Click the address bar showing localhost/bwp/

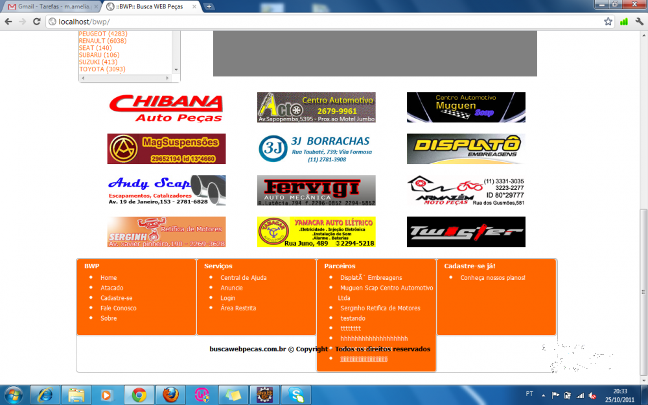(x=324, y=21)
